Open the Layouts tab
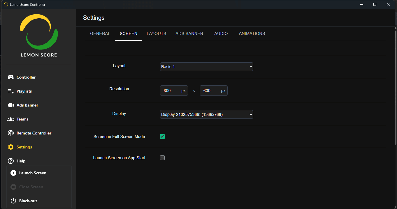Viewport: 397px width, 209px height. click(x=156, y=33)
